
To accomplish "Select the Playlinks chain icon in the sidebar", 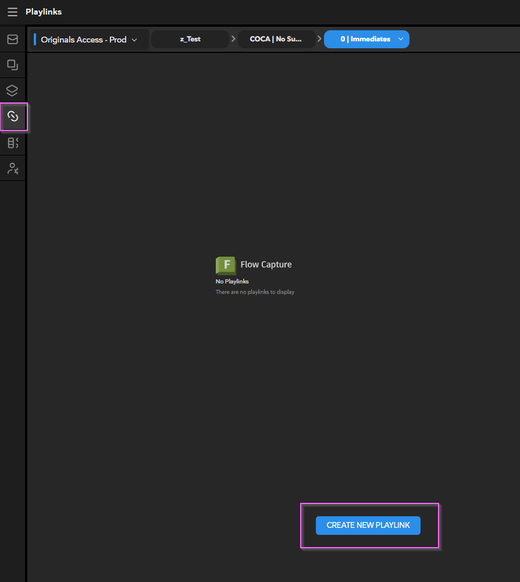I will tap(13, 116).
